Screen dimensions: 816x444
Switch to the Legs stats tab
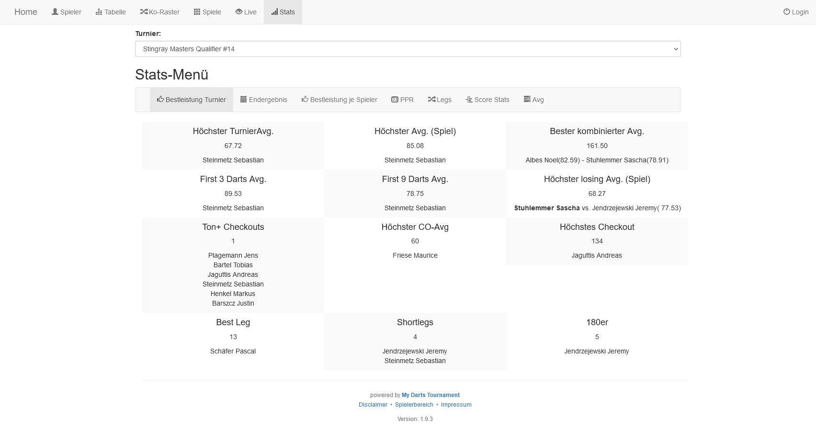[440, 100]
